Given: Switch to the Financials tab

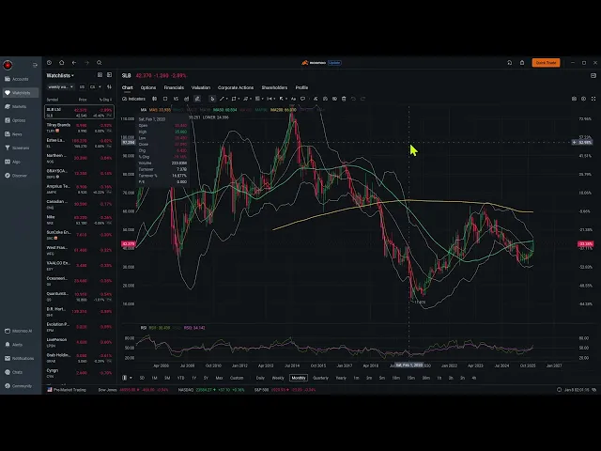Looking at the screenshot, I should click(x=174, y=87).
